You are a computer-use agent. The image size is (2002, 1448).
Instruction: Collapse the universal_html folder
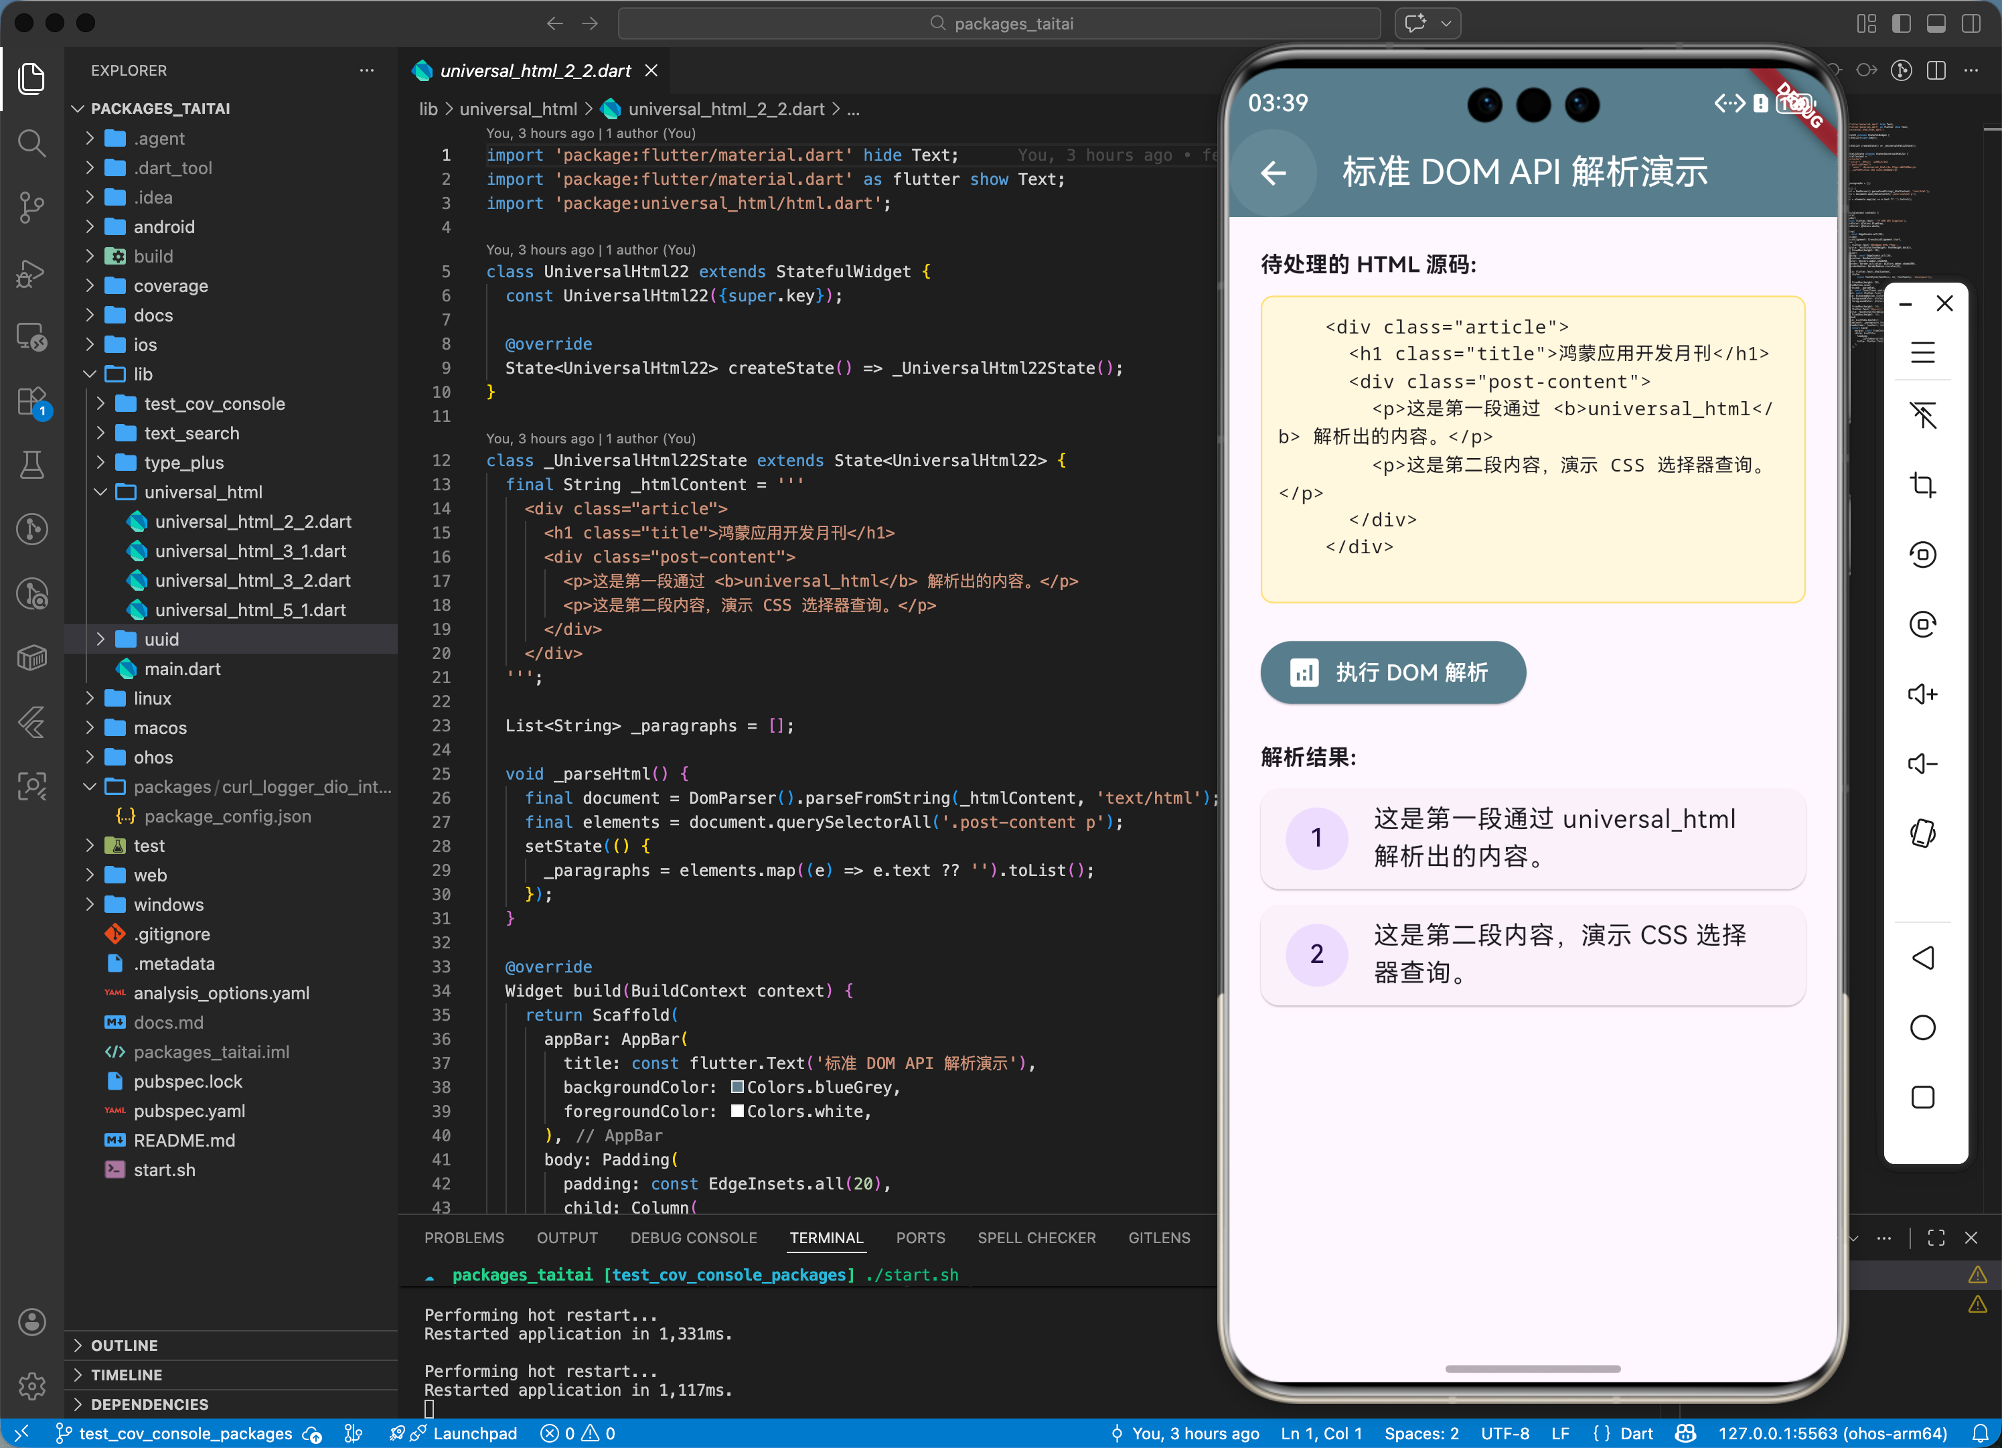pos(203,492)
